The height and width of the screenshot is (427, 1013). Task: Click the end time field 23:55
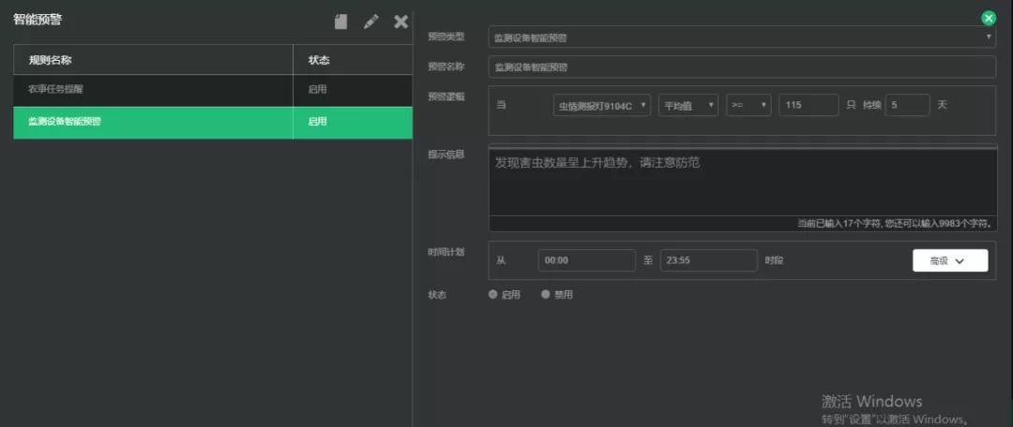(x=708, y=260)
